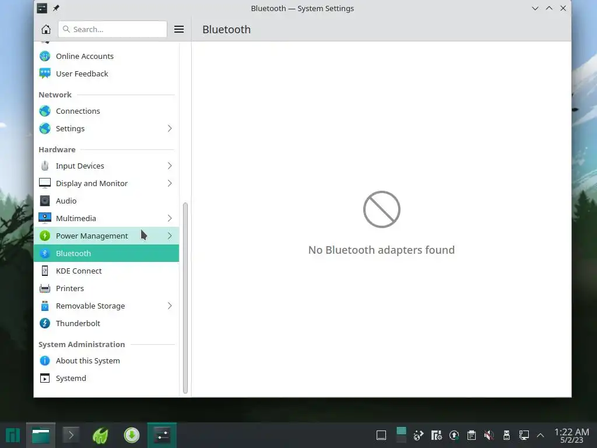Screen dimensions: 597x448
Task: Pin the window using the pin icon
Action: coord(56,8)
